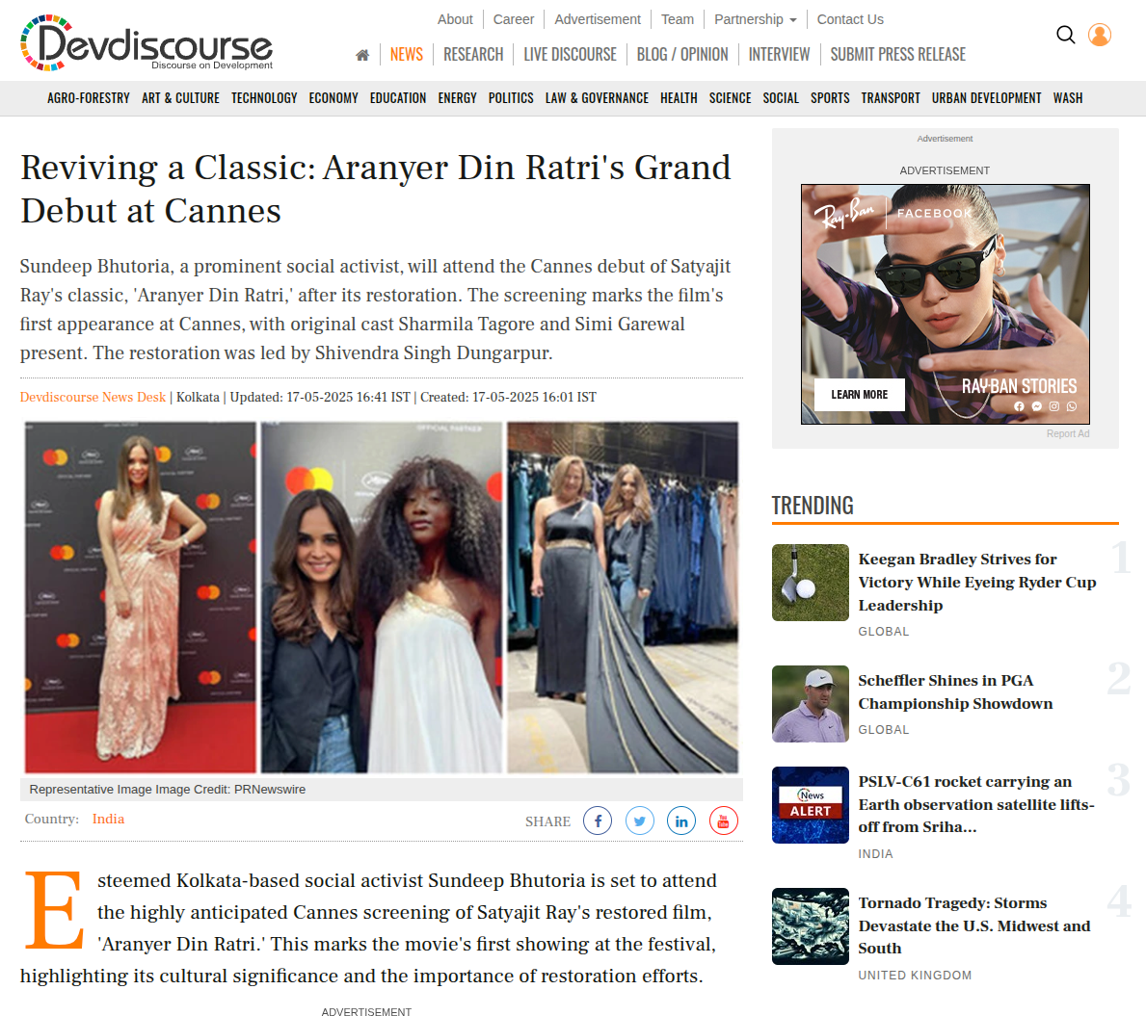The image size is (1146, 1016).
Task: Share article on LinkedIn
Action: pos(681,821)
